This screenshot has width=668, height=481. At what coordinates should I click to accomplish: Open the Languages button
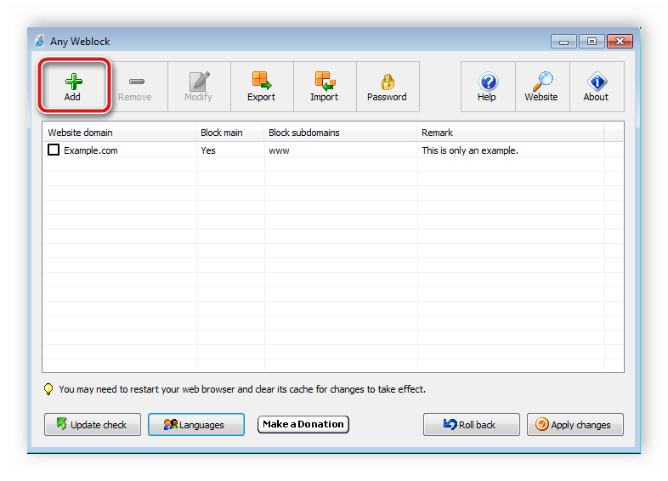click(196, 424)
